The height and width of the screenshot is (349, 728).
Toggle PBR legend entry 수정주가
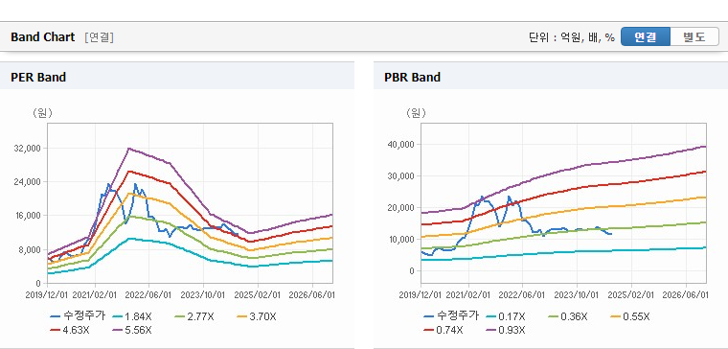click(x=451, y=316)
